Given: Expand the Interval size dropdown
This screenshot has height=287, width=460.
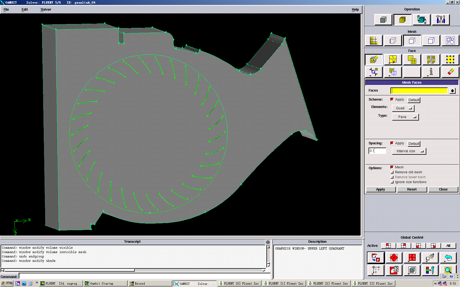Looking at the screenshot, I should pos(409,151).
